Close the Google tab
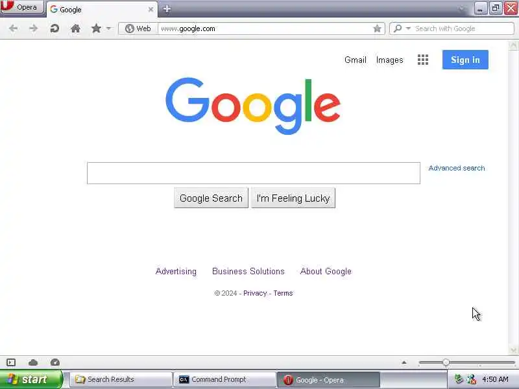 tap(151, 10)
